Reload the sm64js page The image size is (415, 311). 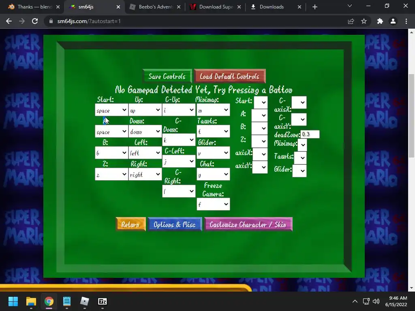(35, 21)
